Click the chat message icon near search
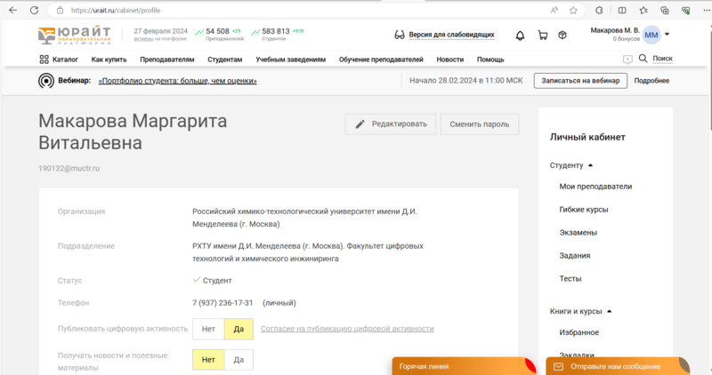The image size is (712, 375). [x=627, y=60]
